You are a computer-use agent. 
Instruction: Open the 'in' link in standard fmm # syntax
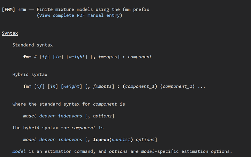point(58,57)
